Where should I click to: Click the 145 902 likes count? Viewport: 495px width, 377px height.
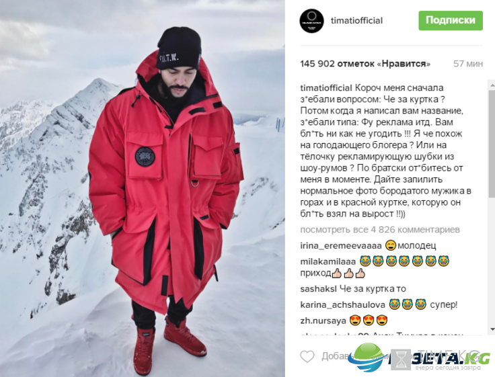(x=365, y=64)
